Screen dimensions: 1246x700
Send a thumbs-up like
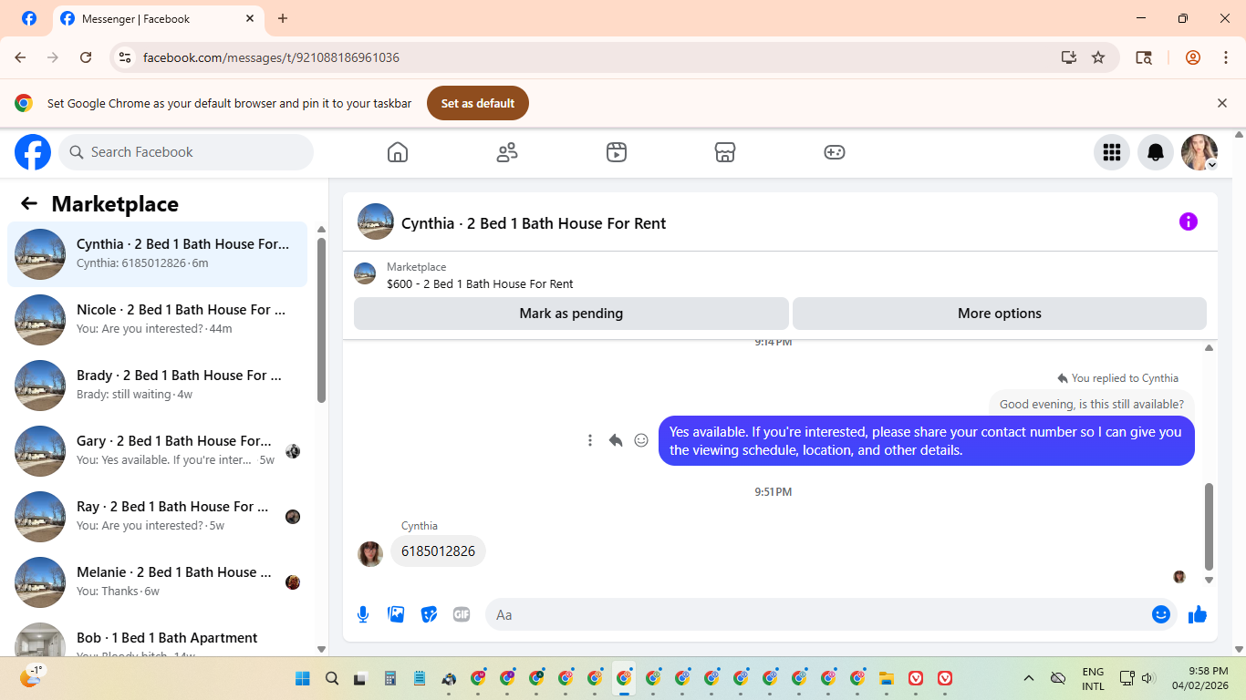[x=1198, y=614]
